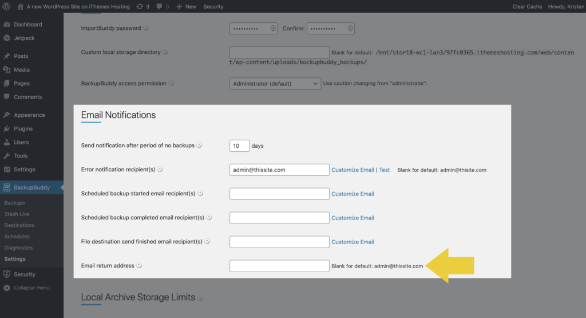Click the Media icon in sidebar
The image size is (586, 318).
tap(7, 69)
